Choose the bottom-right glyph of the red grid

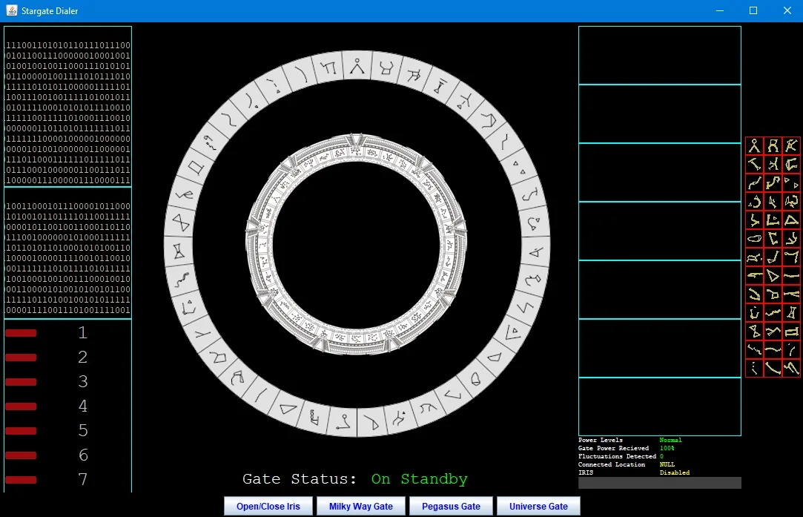[x=791, y=368]
